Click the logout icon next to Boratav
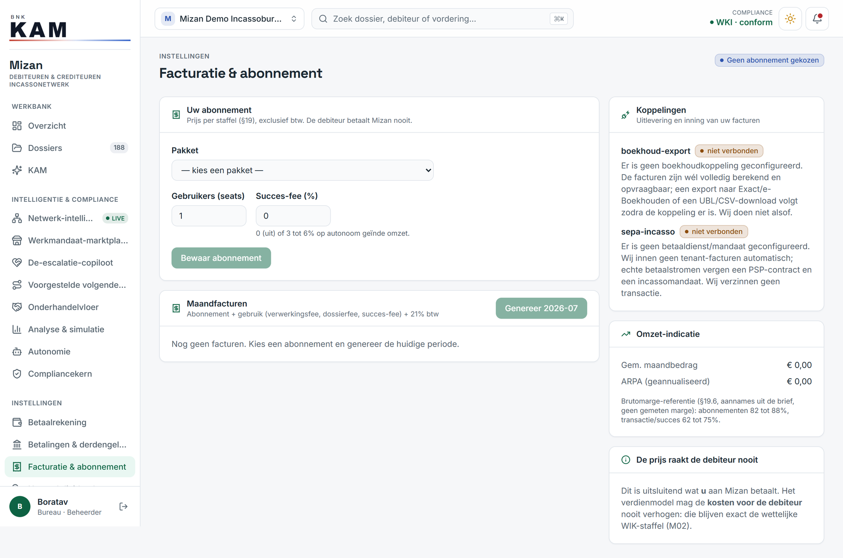Screen dimensions: 843x558 [123, 507]
